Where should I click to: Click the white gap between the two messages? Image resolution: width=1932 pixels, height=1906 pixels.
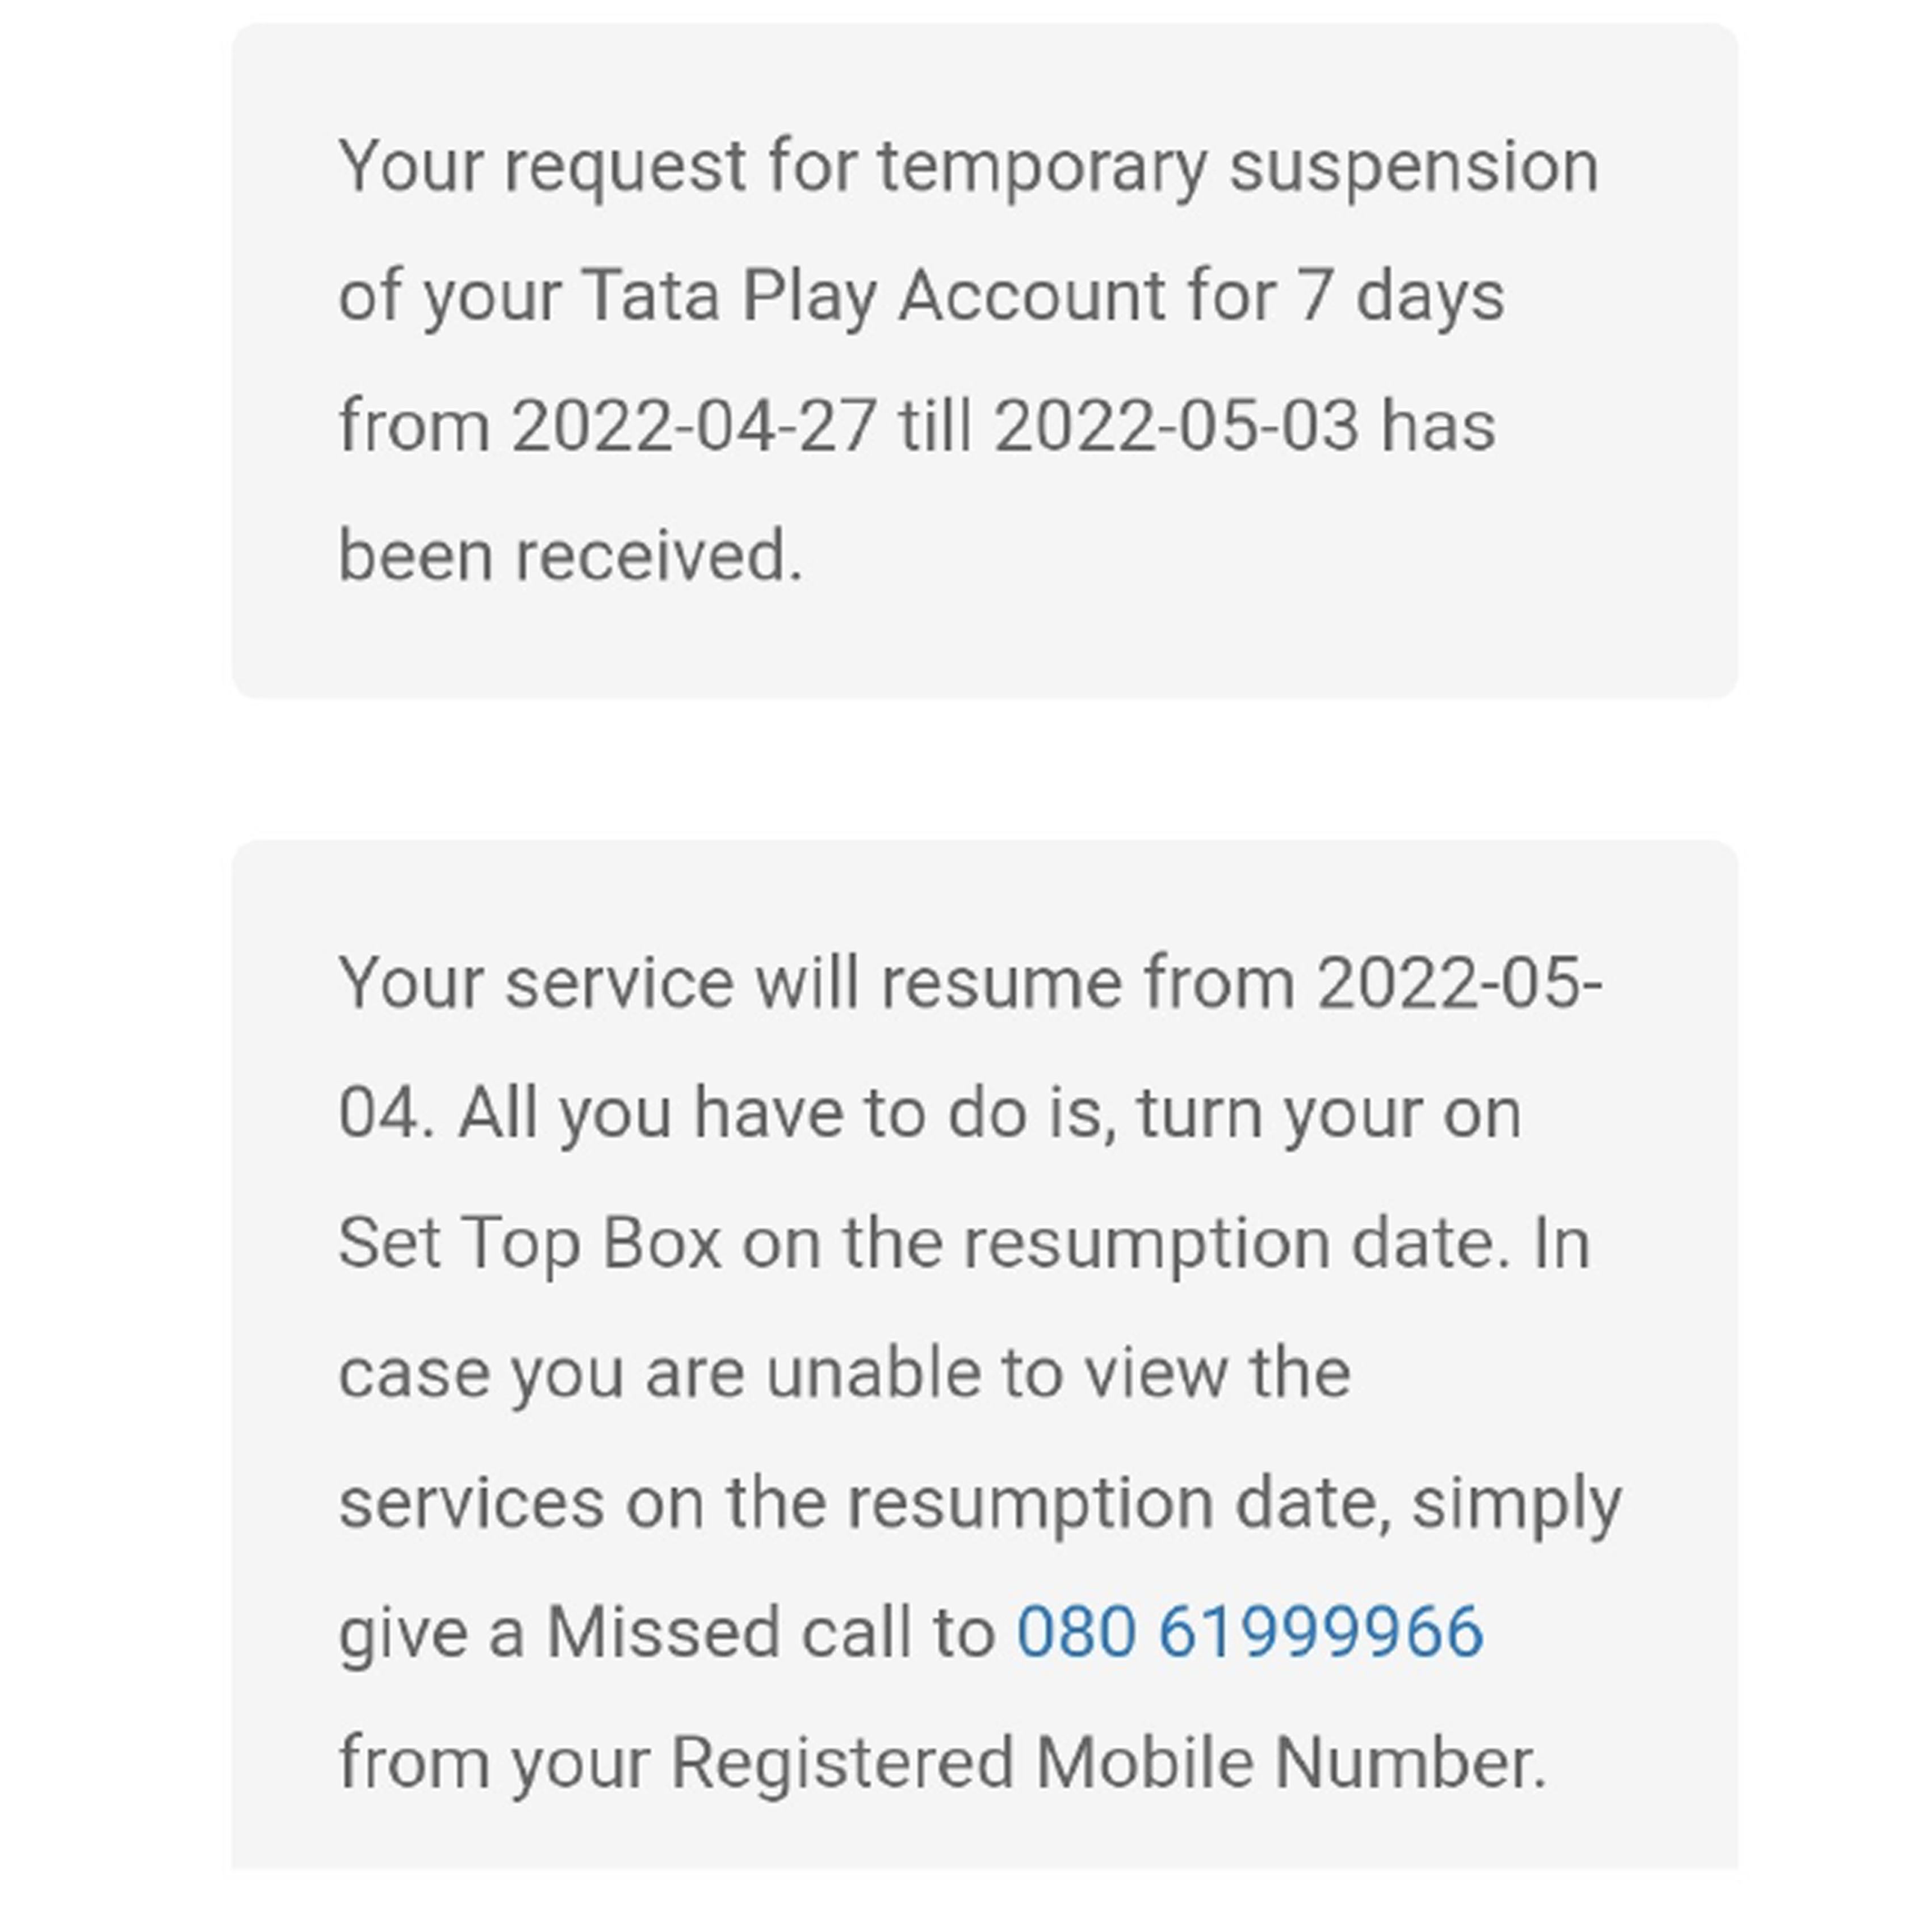coord(985,768)
